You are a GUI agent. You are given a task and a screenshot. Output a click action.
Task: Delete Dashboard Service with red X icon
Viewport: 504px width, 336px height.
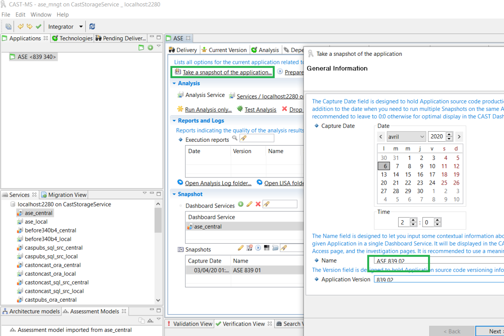[258, 204]
